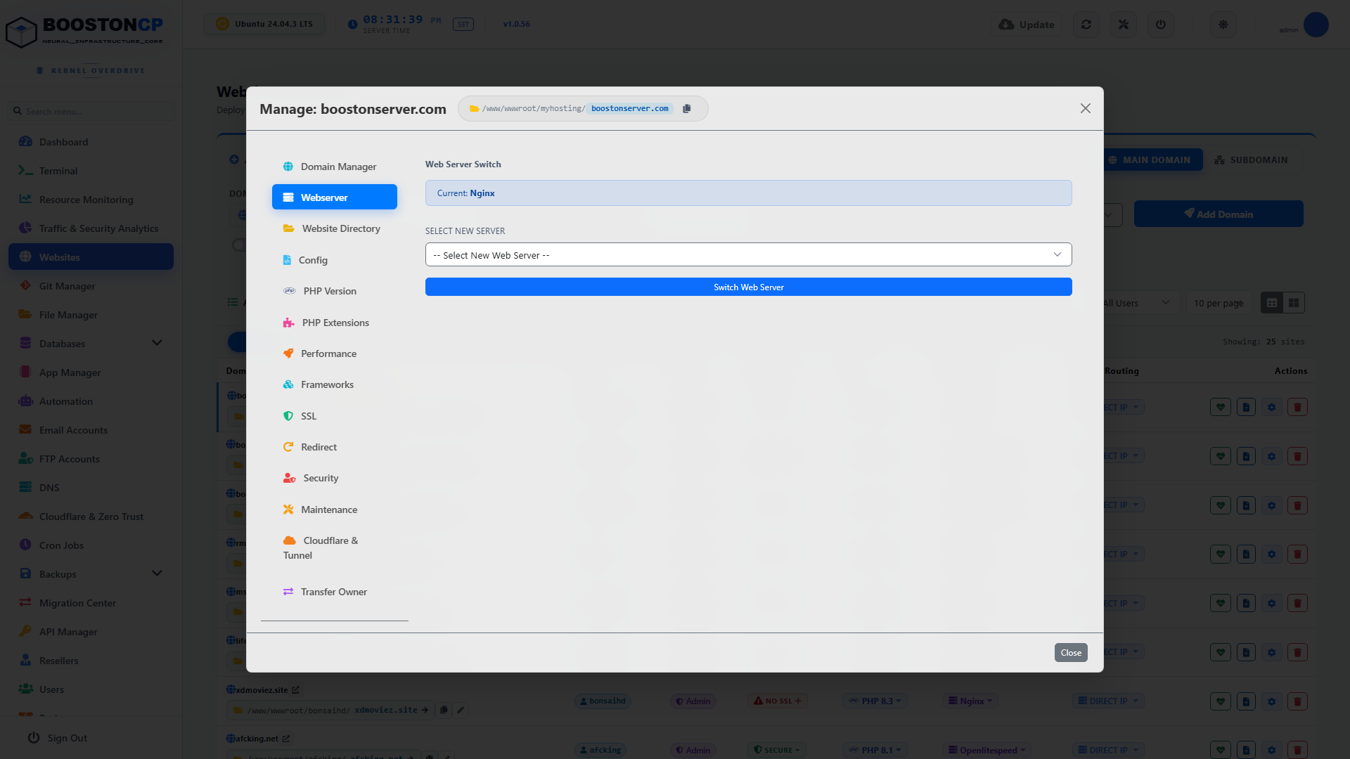Click the tools wrench icon in top bar
Image resolution: width=1350 pixels, height=759 pixels.
pyautogui.click(x=1124, y=25)
